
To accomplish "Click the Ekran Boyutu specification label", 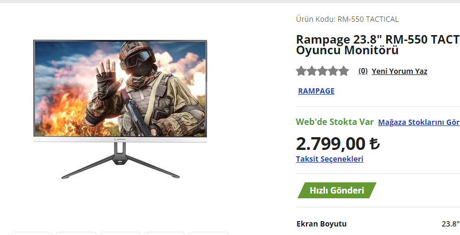I will point(321,224).
